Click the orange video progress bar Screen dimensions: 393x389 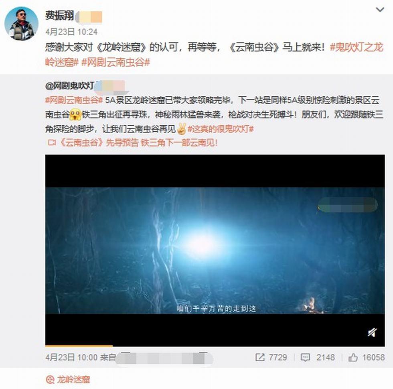(x=79, y=346)
